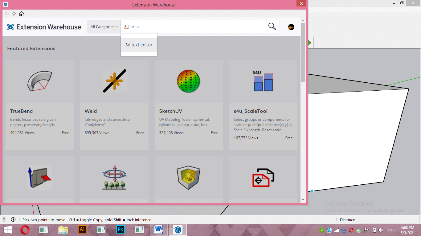The width and height of the screenshot is (421, 236).
Task: Click the Instructor info icon in status bar
Action: 13,220
